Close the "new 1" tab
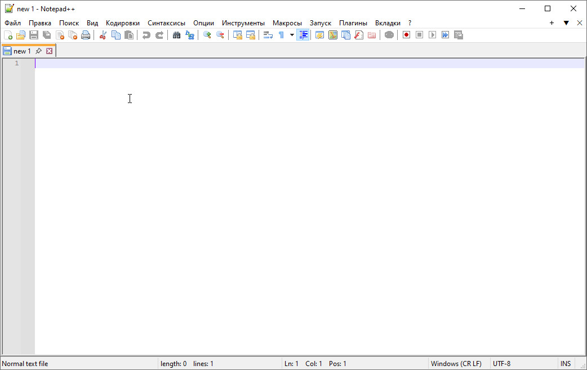The width and height of the screenshot is (587, 370). point(50,51)
